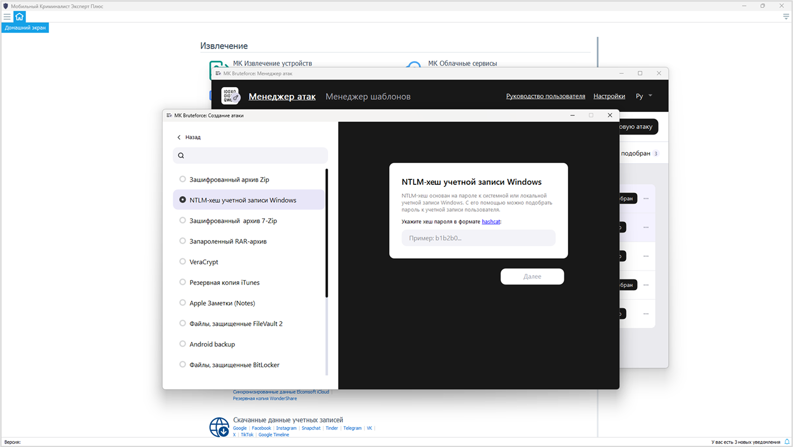Choose Файлы, защищенные BitLocker option

pyautogui.click(x=249, y=365)
